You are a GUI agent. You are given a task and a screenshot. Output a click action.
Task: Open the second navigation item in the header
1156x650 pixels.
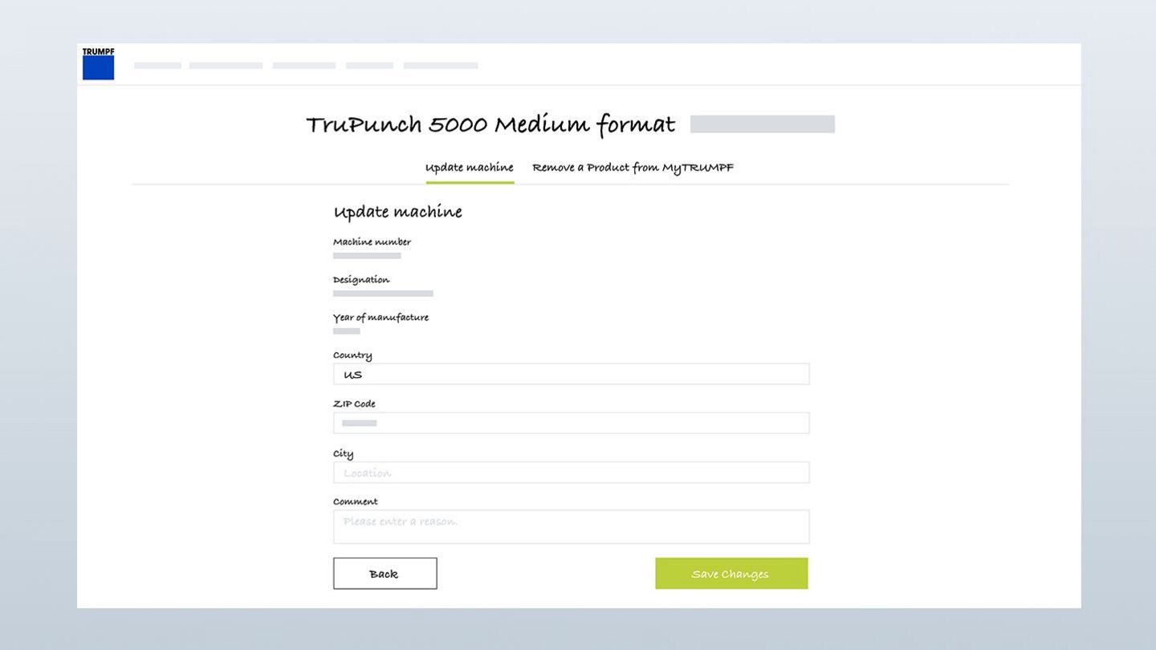[x=226, y=66]
